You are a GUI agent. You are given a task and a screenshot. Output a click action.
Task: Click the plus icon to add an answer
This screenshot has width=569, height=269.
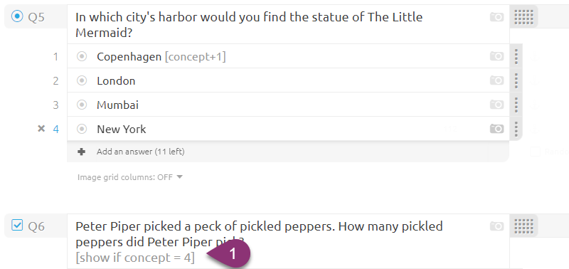tap(82, 152)
